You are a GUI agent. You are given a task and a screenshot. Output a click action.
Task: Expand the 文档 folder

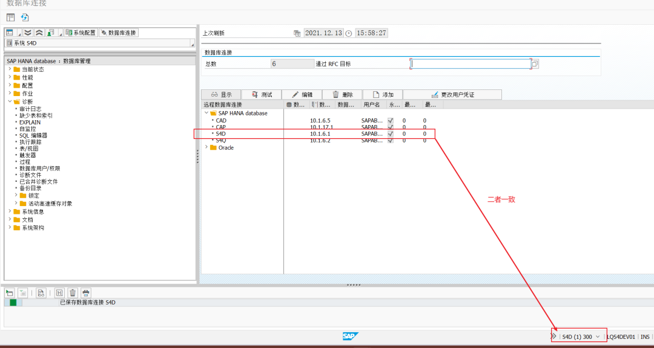click(x=10, y=219)
